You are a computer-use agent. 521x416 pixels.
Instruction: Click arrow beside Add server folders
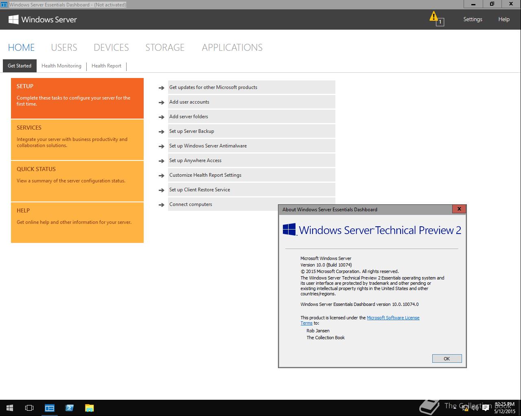click(162, 117)
